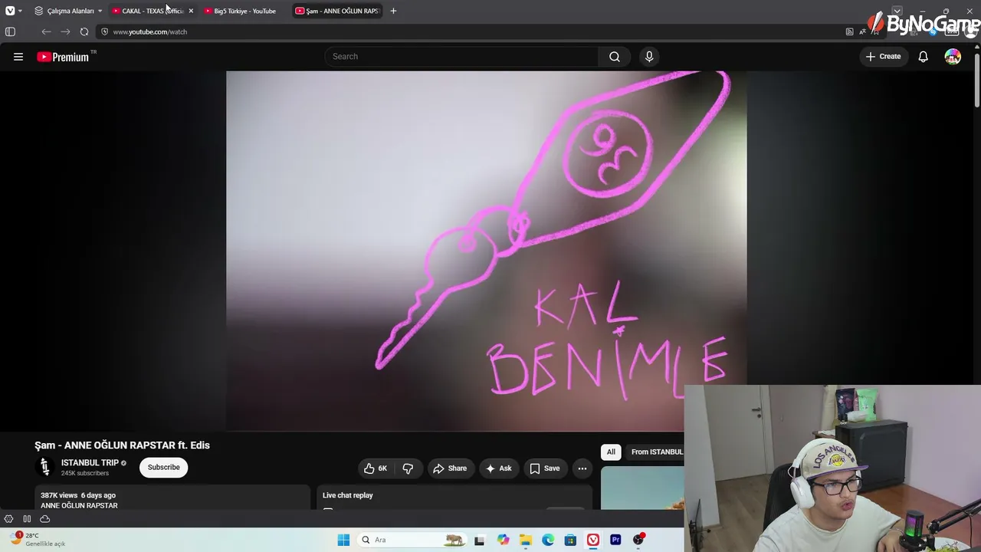Open the cast icon in the address bar

849,31
